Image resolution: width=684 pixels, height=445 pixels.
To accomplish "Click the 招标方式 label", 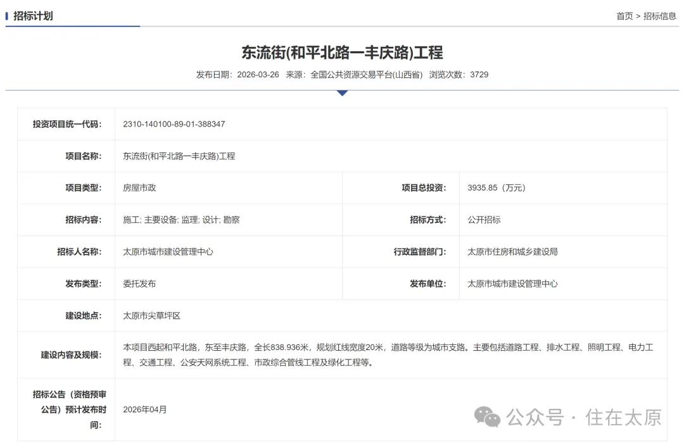I will [x=428, y=220].
